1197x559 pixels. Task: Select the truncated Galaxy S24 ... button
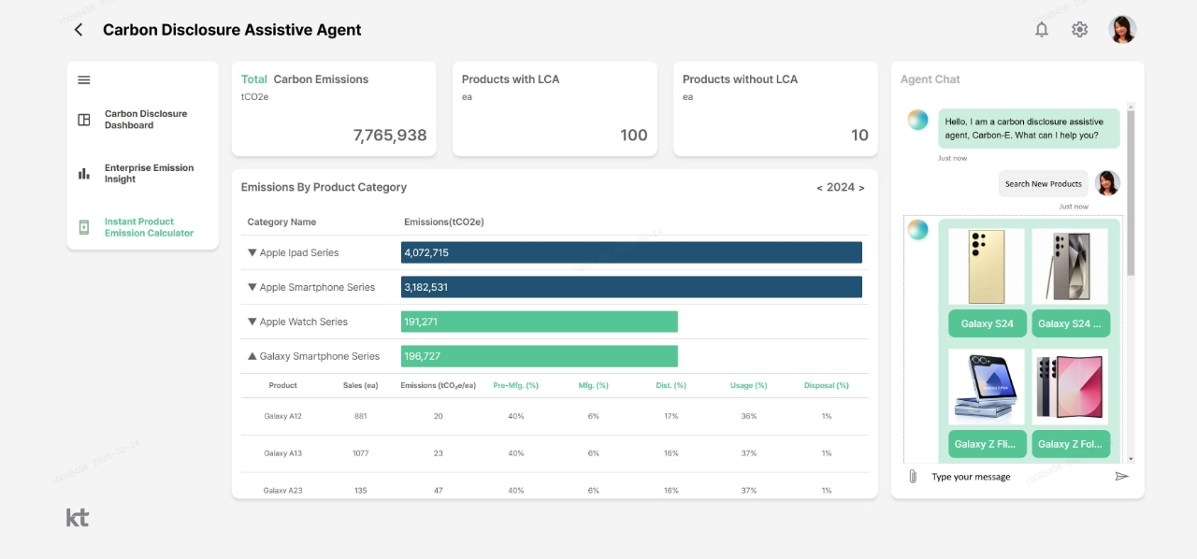click(x=1071, y=323)
